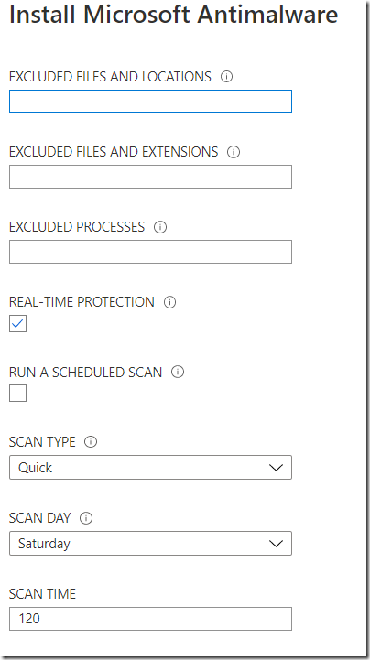Select the Scan Time field containing 120
The height and width of the screenshot is (660, 370).
click(150, 619)
